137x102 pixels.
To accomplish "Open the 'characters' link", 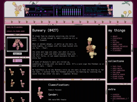I will pos(117,38).
